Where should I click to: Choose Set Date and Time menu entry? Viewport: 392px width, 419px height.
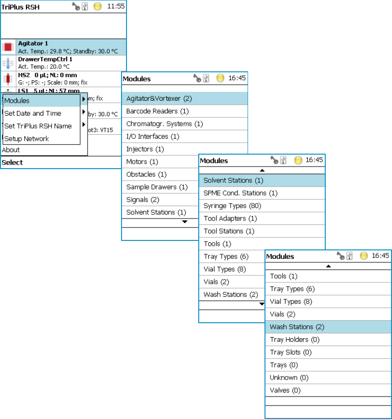[42, 113]
